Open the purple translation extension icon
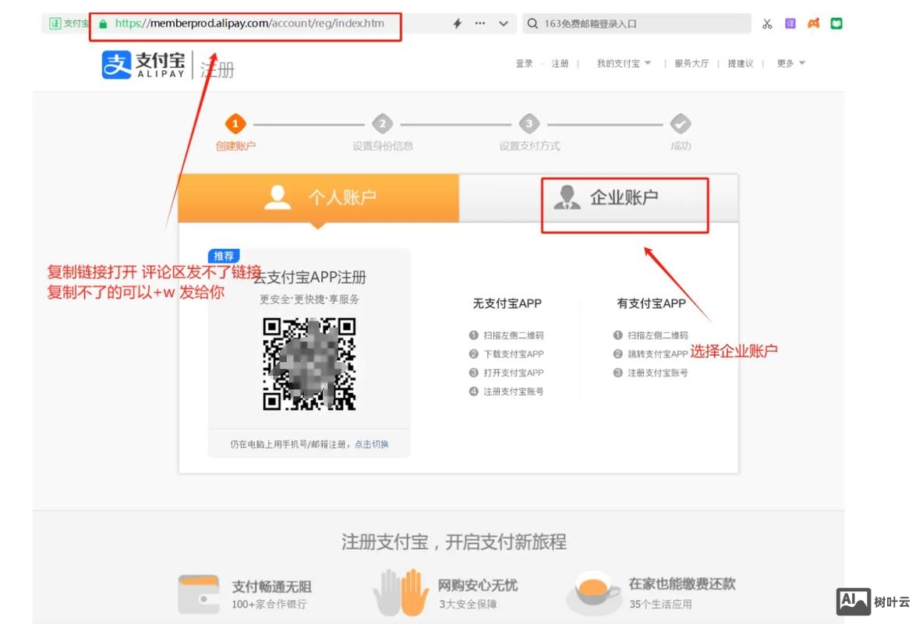Image resolution: width=916 pixels, height=624 pixels. [789, 23]
